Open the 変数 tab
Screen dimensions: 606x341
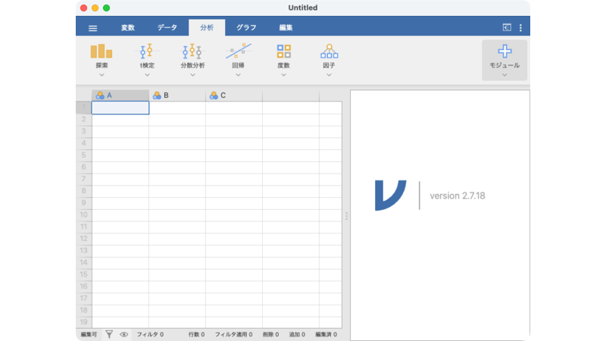point(128,28)
